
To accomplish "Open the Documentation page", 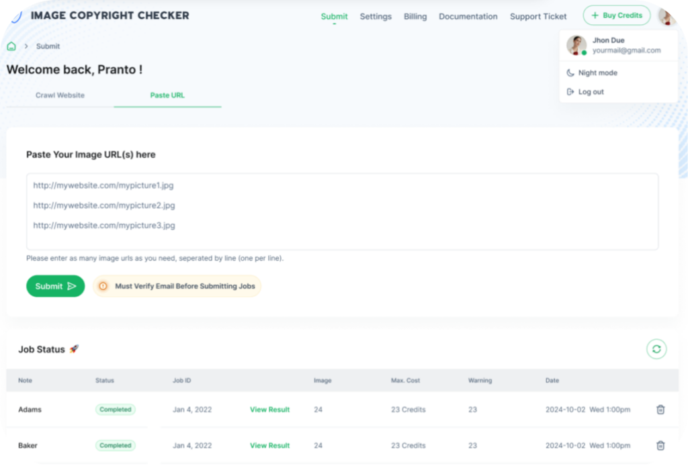I will tap(468, 17).
